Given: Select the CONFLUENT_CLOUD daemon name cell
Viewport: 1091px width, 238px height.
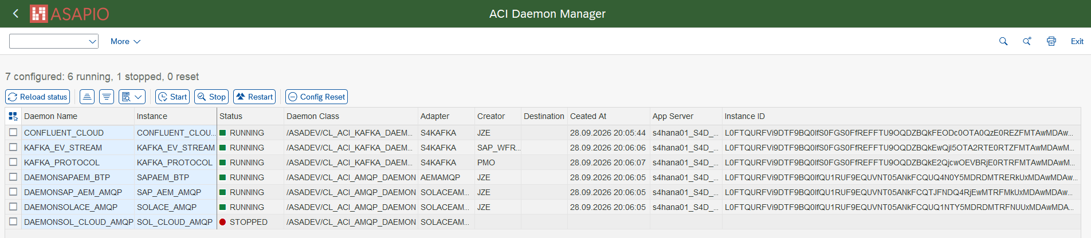Looking at the screenshot, I should pyautogui.click(x=78, y=133).
